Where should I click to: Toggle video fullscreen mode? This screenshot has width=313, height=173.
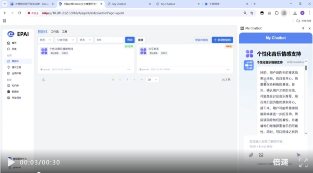pyautogui.click(x=303, y=162)
